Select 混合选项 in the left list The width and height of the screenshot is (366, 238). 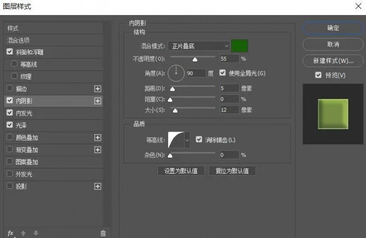coord(53,40)
